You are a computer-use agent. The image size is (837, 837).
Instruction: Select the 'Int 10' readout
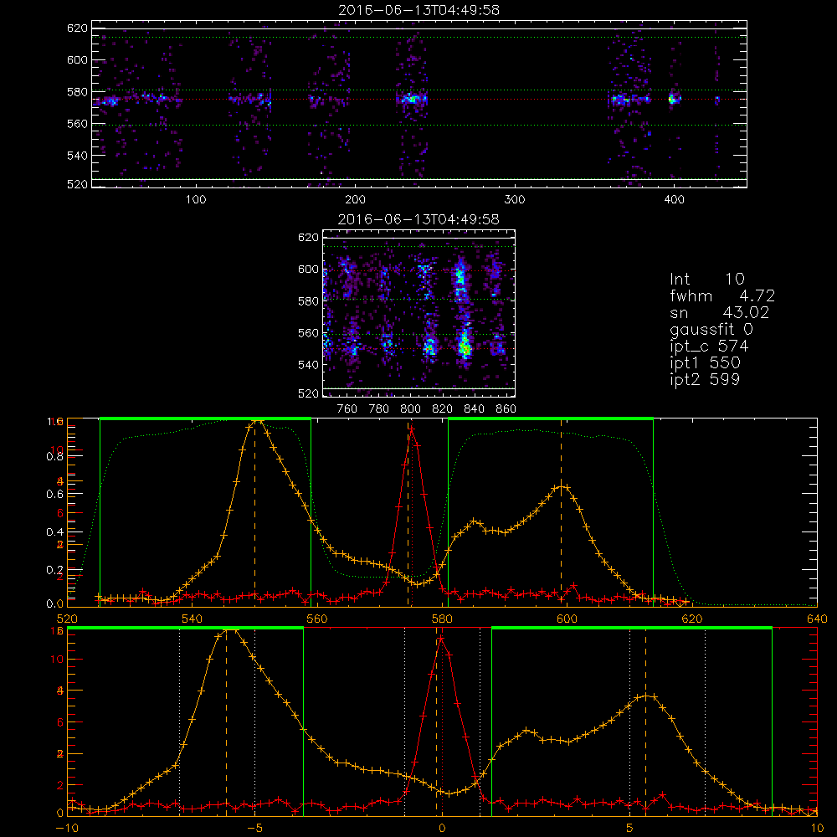(x=707, y=280)
